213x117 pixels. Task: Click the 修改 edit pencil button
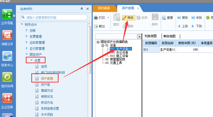coord(128,18)
